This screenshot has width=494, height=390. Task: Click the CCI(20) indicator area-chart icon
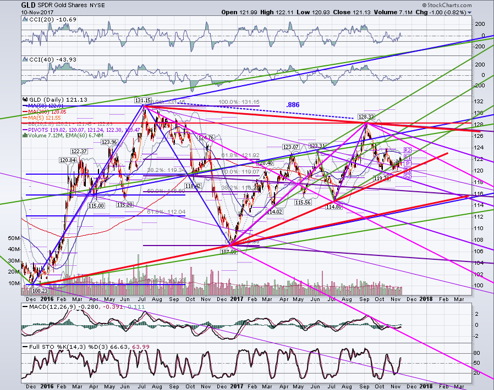tap(25, 20)
